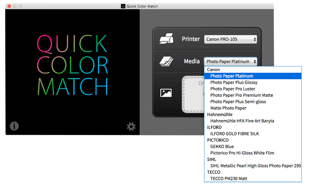This screenshot has height=196, width=309.
Task: Click the Quick Color Match title icon
Action: tap(123, 6)
